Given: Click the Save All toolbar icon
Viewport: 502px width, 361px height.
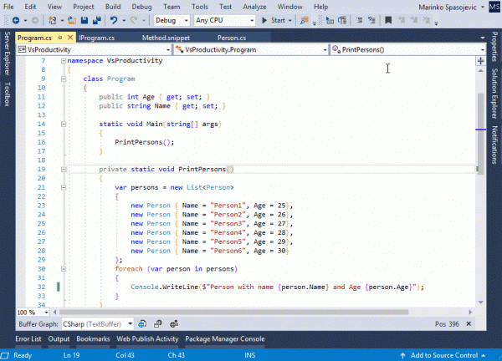Looking at the screenshot, I should coord(96,19).
